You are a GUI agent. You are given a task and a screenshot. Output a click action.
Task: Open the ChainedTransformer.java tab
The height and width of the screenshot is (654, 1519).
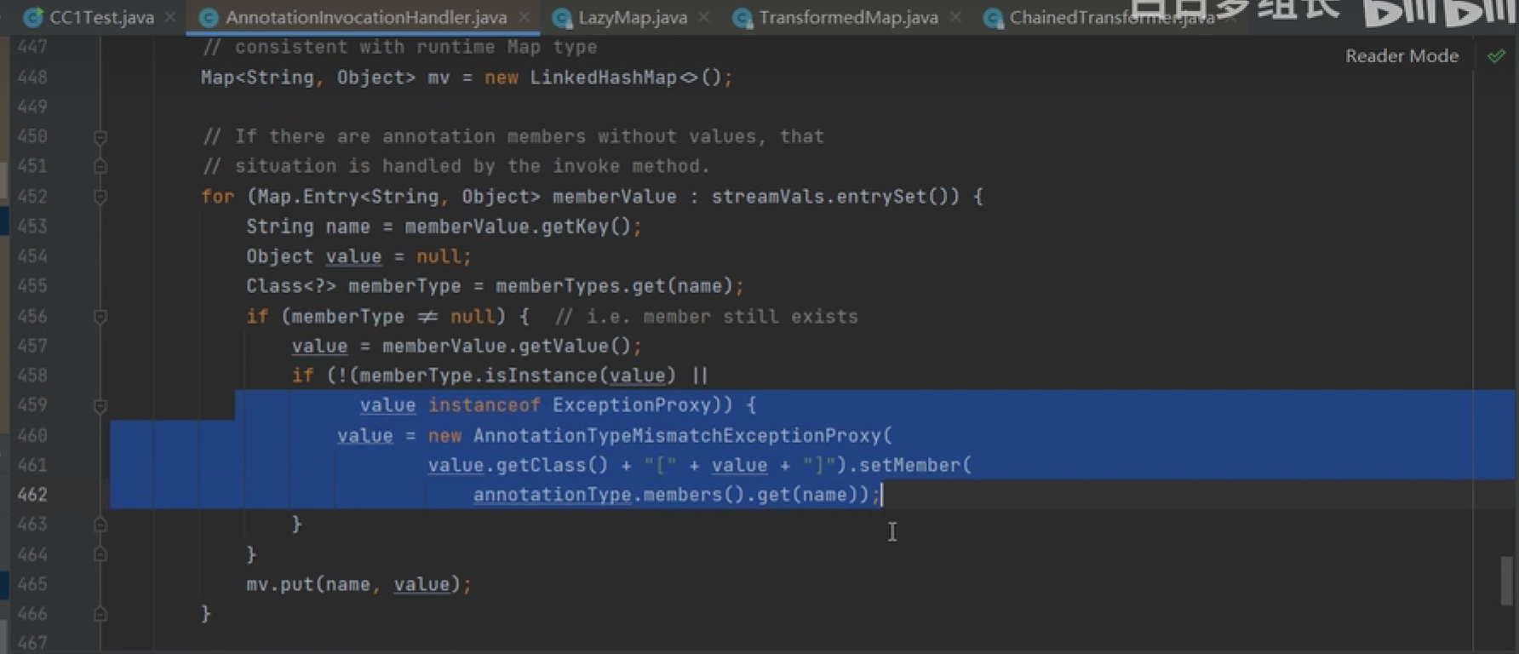[1107, 18]
